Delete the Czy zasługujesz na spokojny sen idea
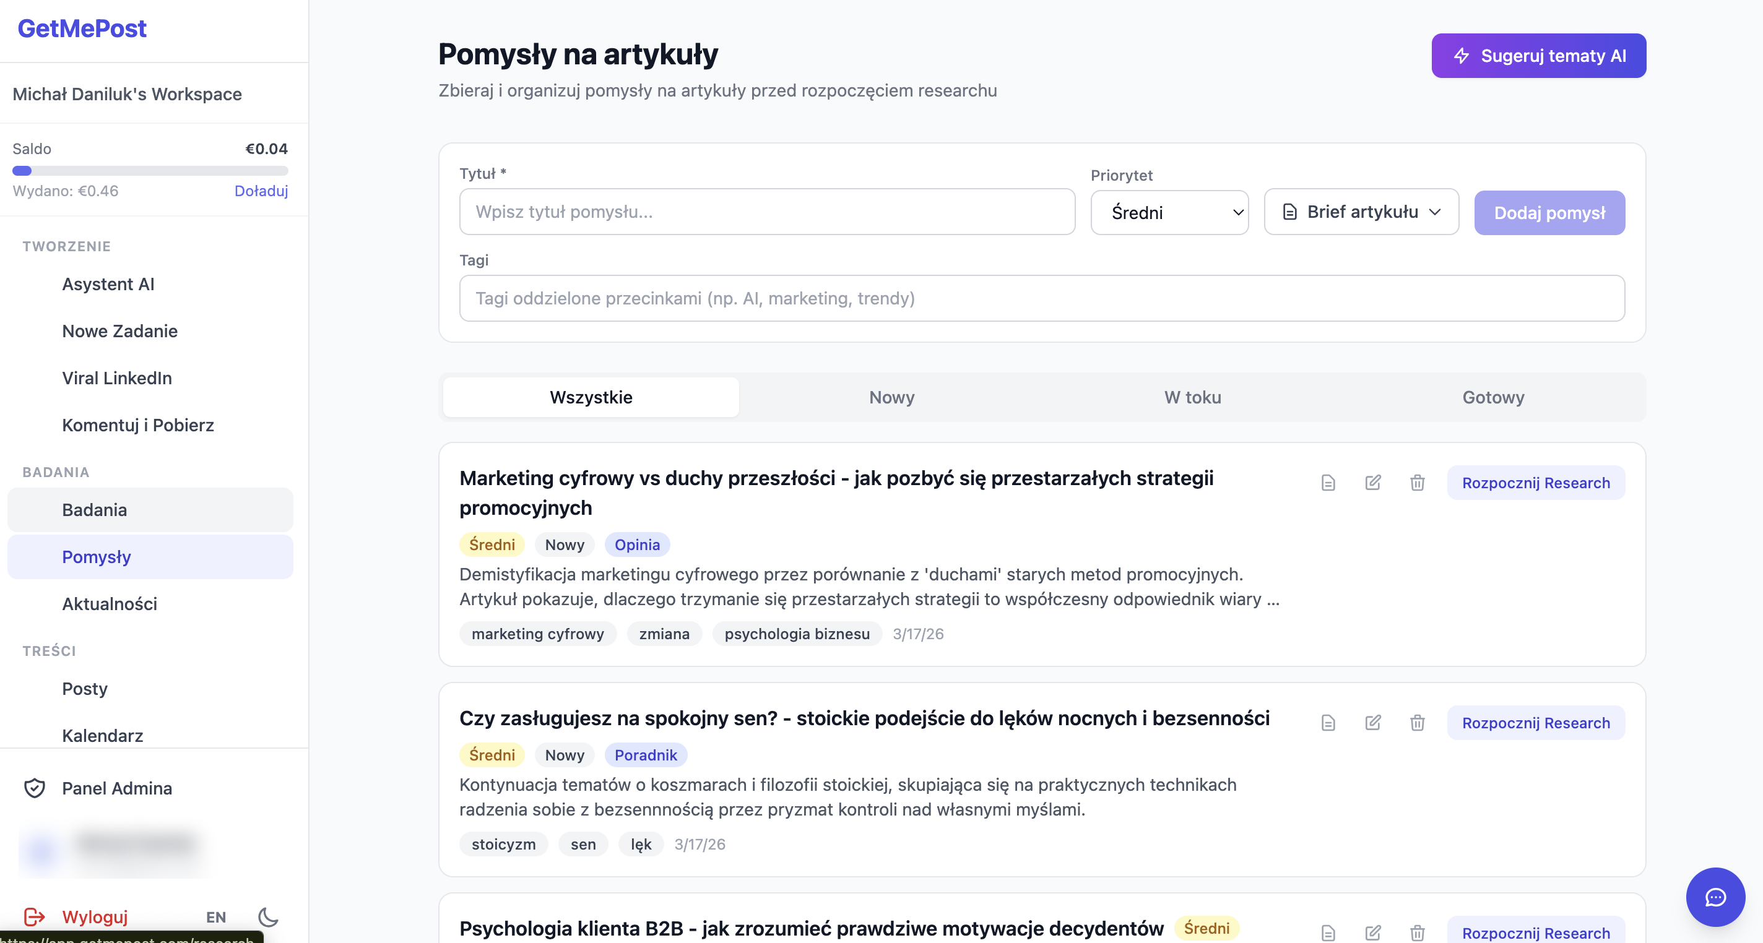This screenshot has height=943, width=1763. (1418, 723)
